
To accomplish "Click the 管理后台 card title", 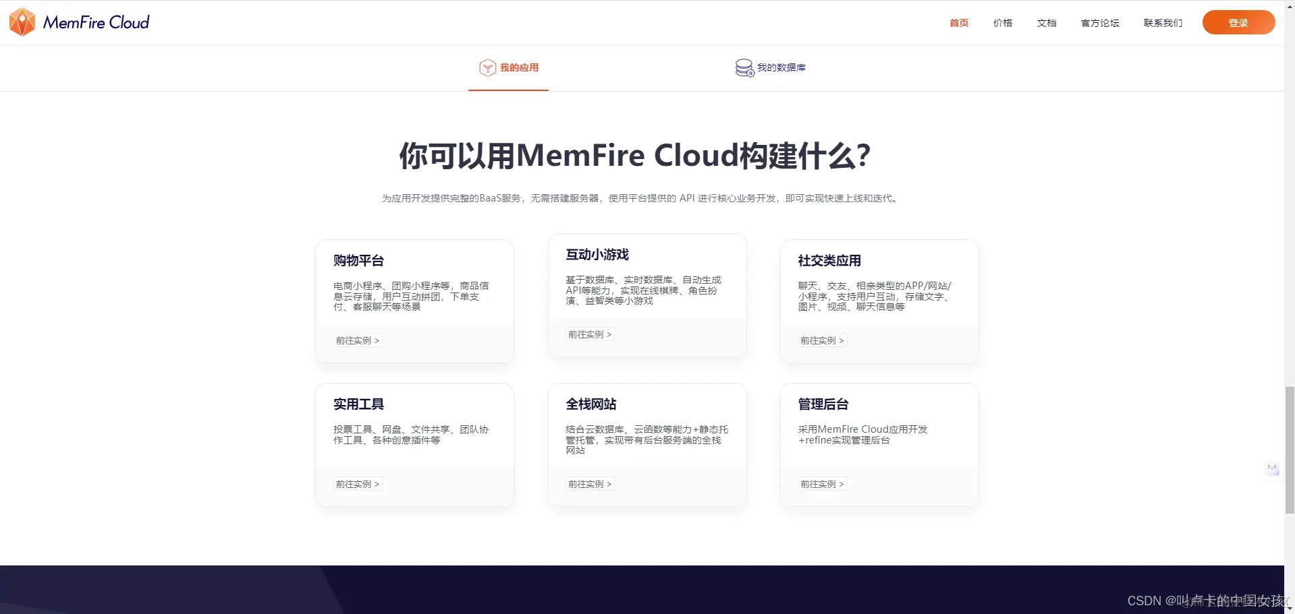I will tap(823, 404).
